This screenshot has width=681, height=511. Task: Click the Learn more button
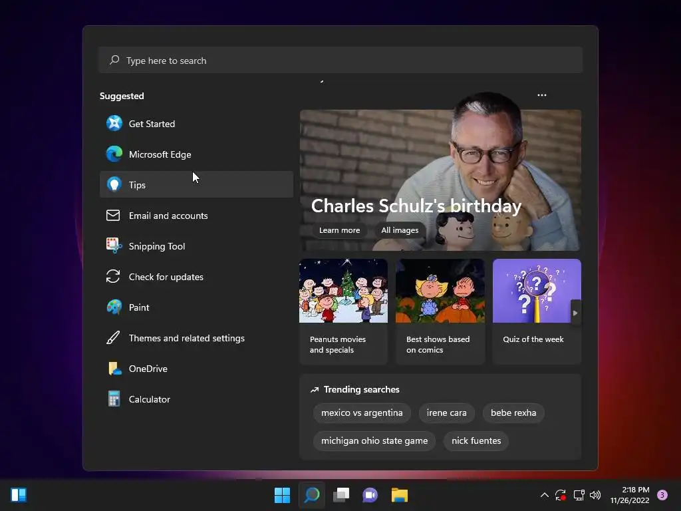coord(340,230)
